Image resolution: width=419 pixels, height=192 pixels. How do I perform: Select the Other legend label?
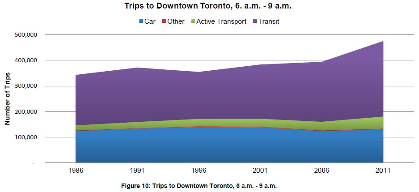tap(176, 21)
